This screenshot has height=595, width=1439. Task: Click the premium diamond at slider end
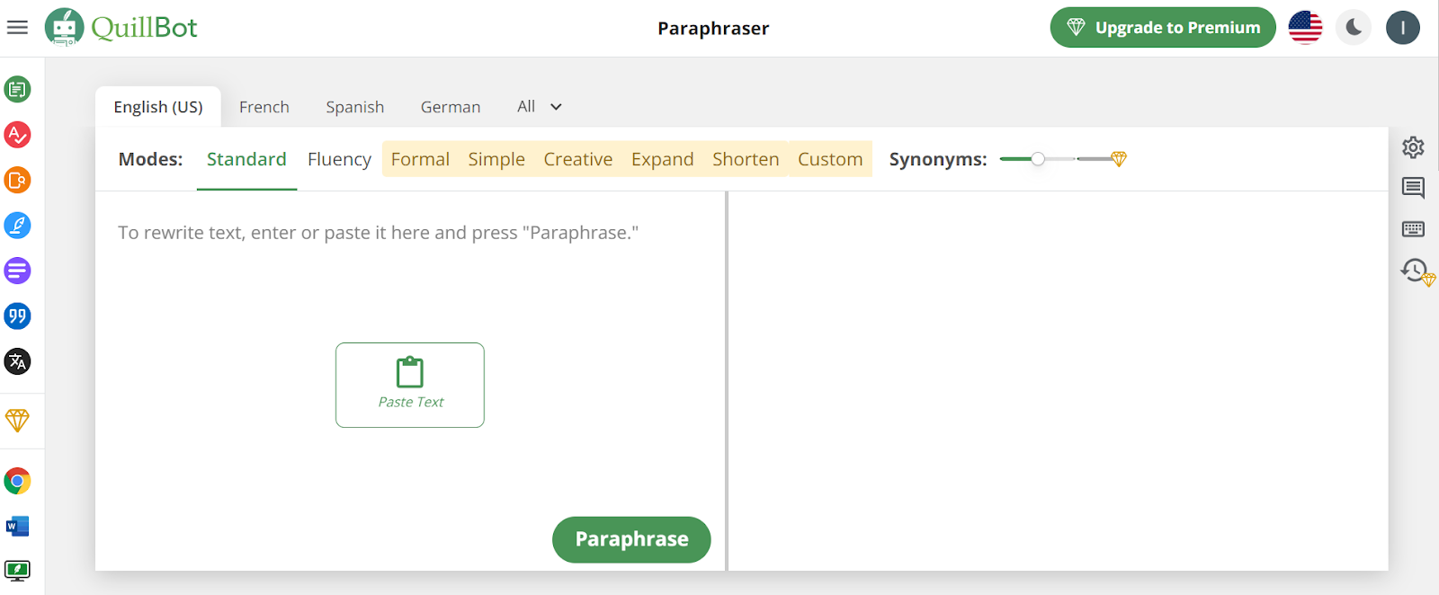click(x=1119, y=159)
